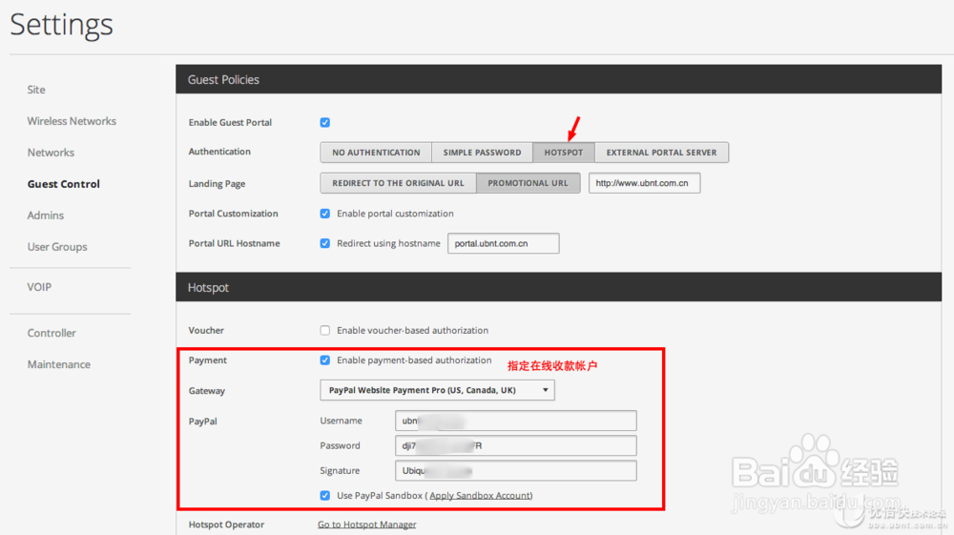Screen dimensions: 954x535
Task: Open the Networks settings page
Action: tap(51, 153)
